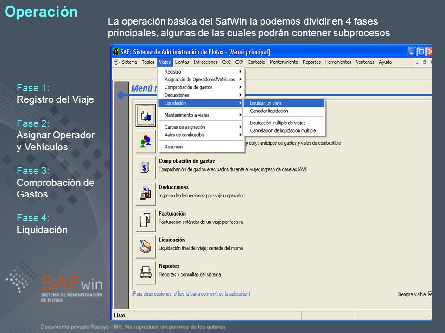Click 'Liquidación final del viaje; cerrado del mismo'

201,248
